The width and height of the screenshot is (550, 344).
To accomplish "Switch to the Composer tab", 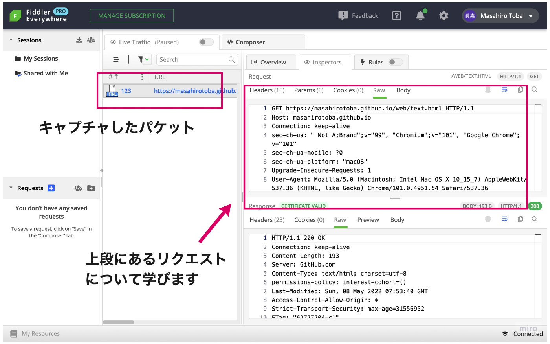I will click(x=263, y=42).
